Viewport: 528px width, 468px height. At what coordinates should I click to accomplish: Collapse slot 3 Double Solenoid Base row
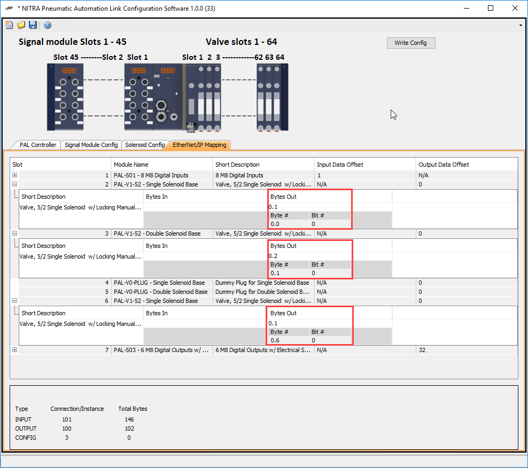point(15,233)
